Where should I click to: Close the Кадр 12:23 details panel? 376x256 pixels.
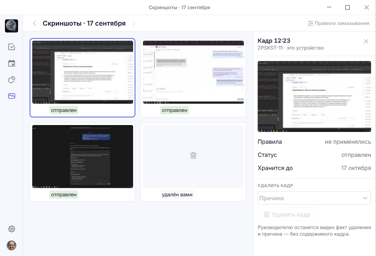tap(366, 41)
